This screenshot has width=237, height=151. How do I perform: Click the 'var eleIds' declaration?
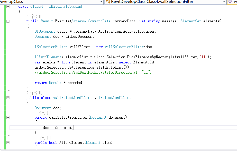click(x=45, y=62)
